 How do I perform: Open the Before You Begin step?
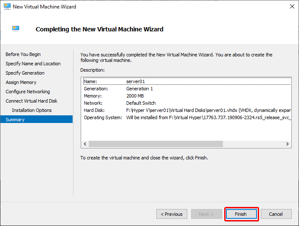23,54
